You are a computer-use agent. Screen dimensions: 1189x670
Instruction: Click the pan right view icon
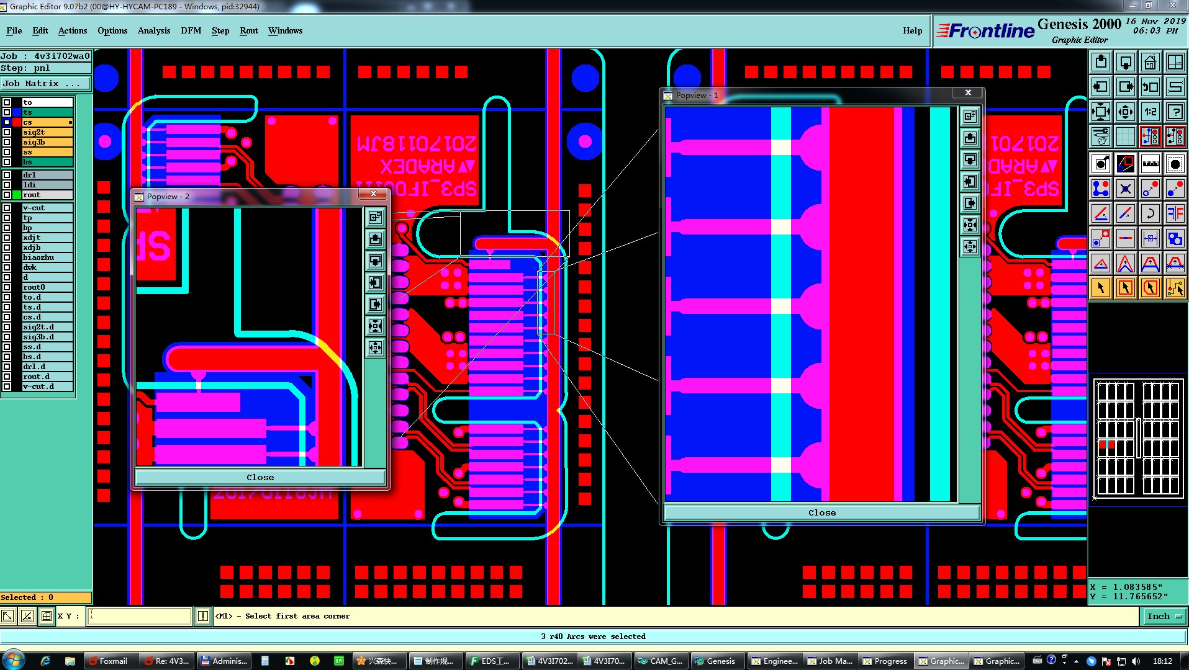tap(1126, 87)
